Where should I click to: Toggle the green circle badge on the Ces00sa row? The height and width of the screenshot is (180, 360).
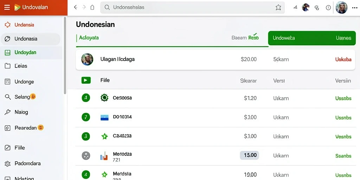click(86, 98)
